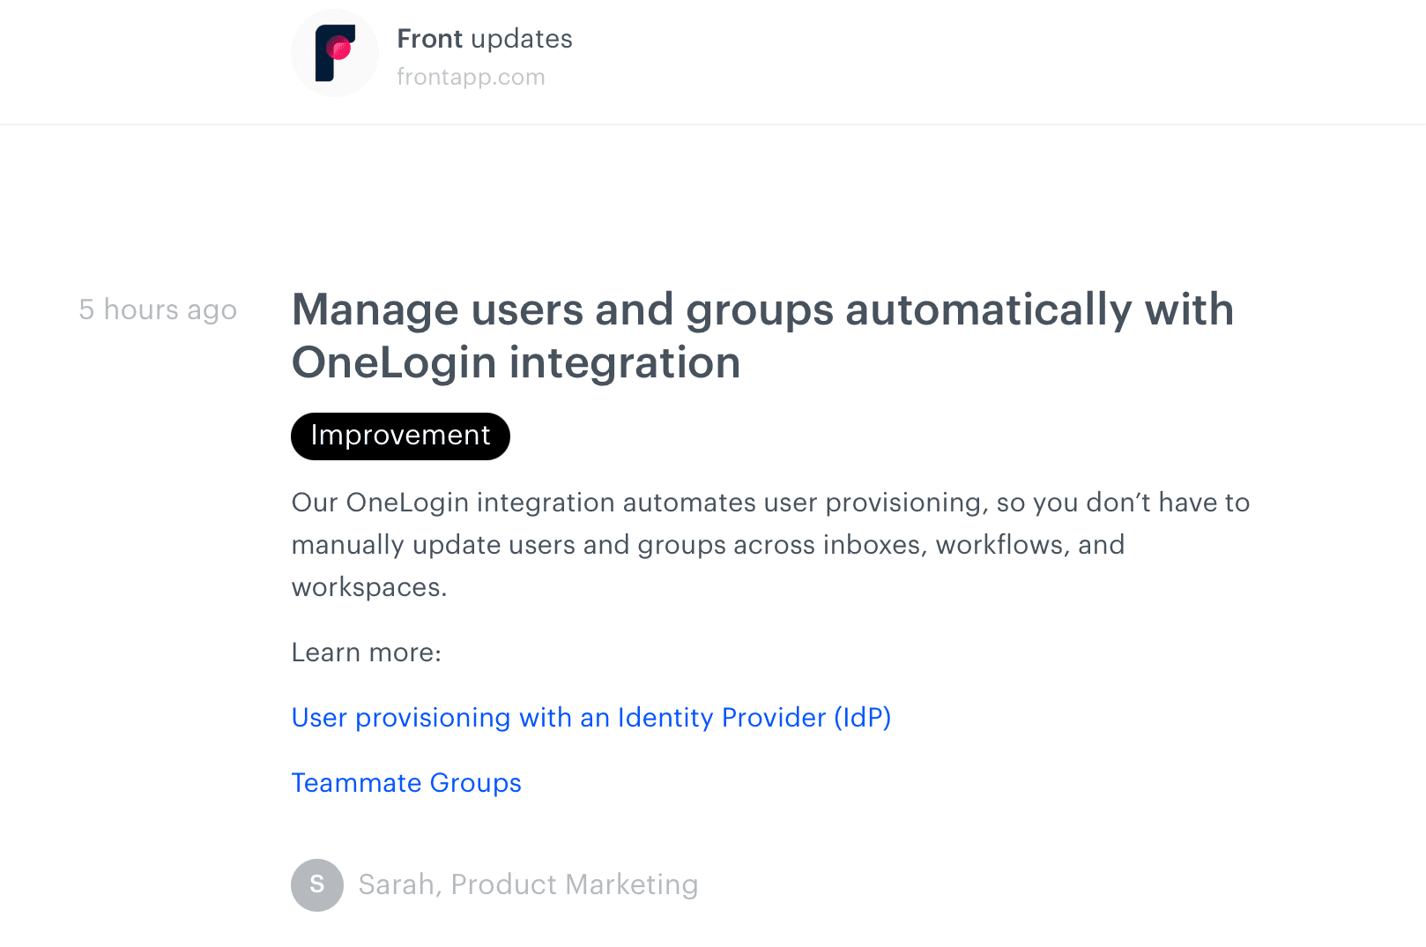Click paragraph line starting Our OneLogin integration
Screen dimensions: 1426x947
(x=770, y=503)
